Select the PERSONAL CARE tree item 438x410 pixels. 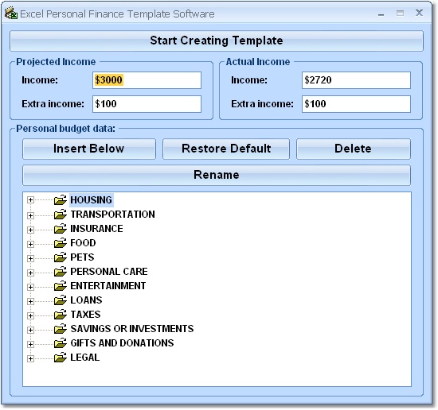109,272
